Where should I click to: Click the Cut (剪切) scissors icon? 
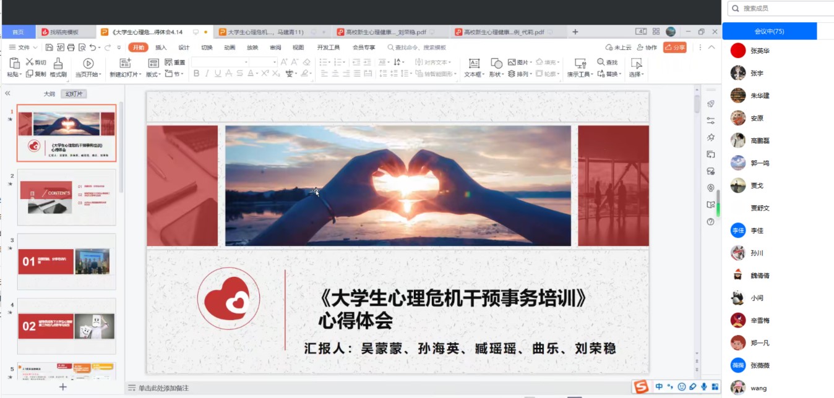pos(30,62)
